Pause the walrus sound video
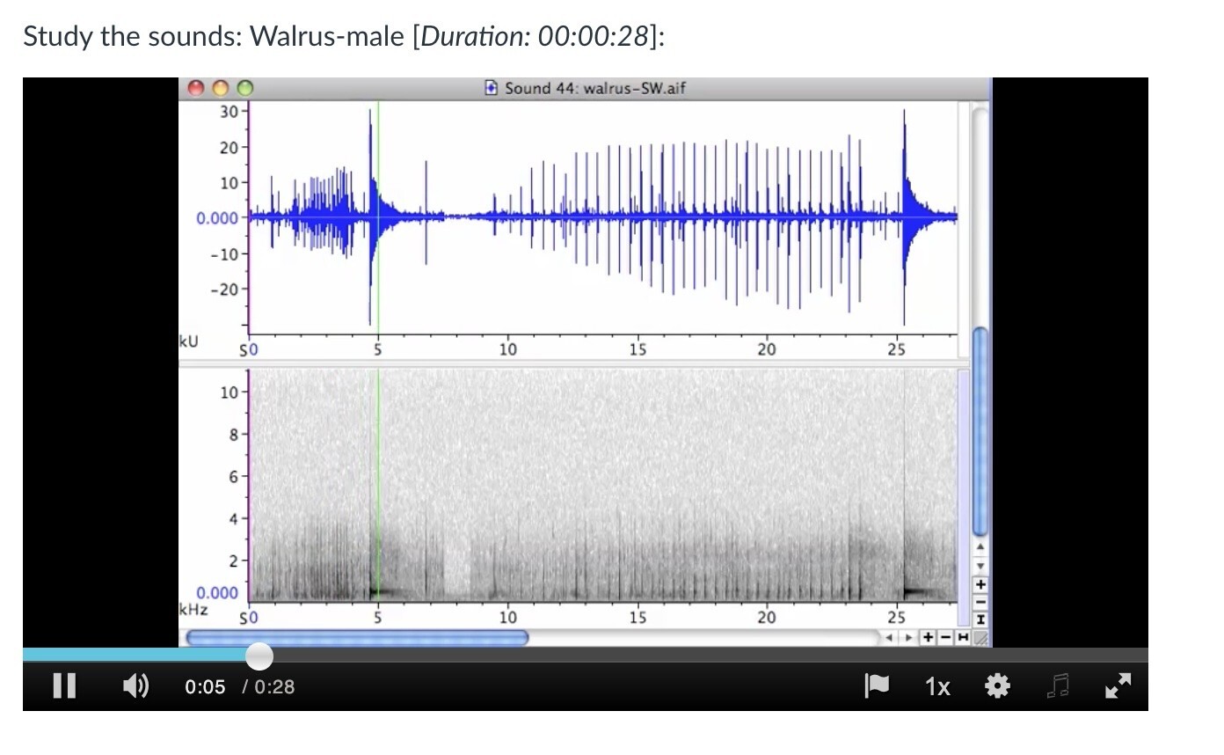The width and height of the screenshot is (1224, 755). (x=64, y=685)
